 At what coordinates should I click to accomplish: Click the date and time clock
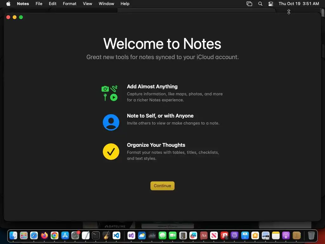coord(299,3)
